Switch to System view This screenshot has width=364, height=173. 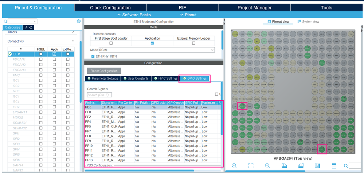pyautogui.click(x=308, y=21)
